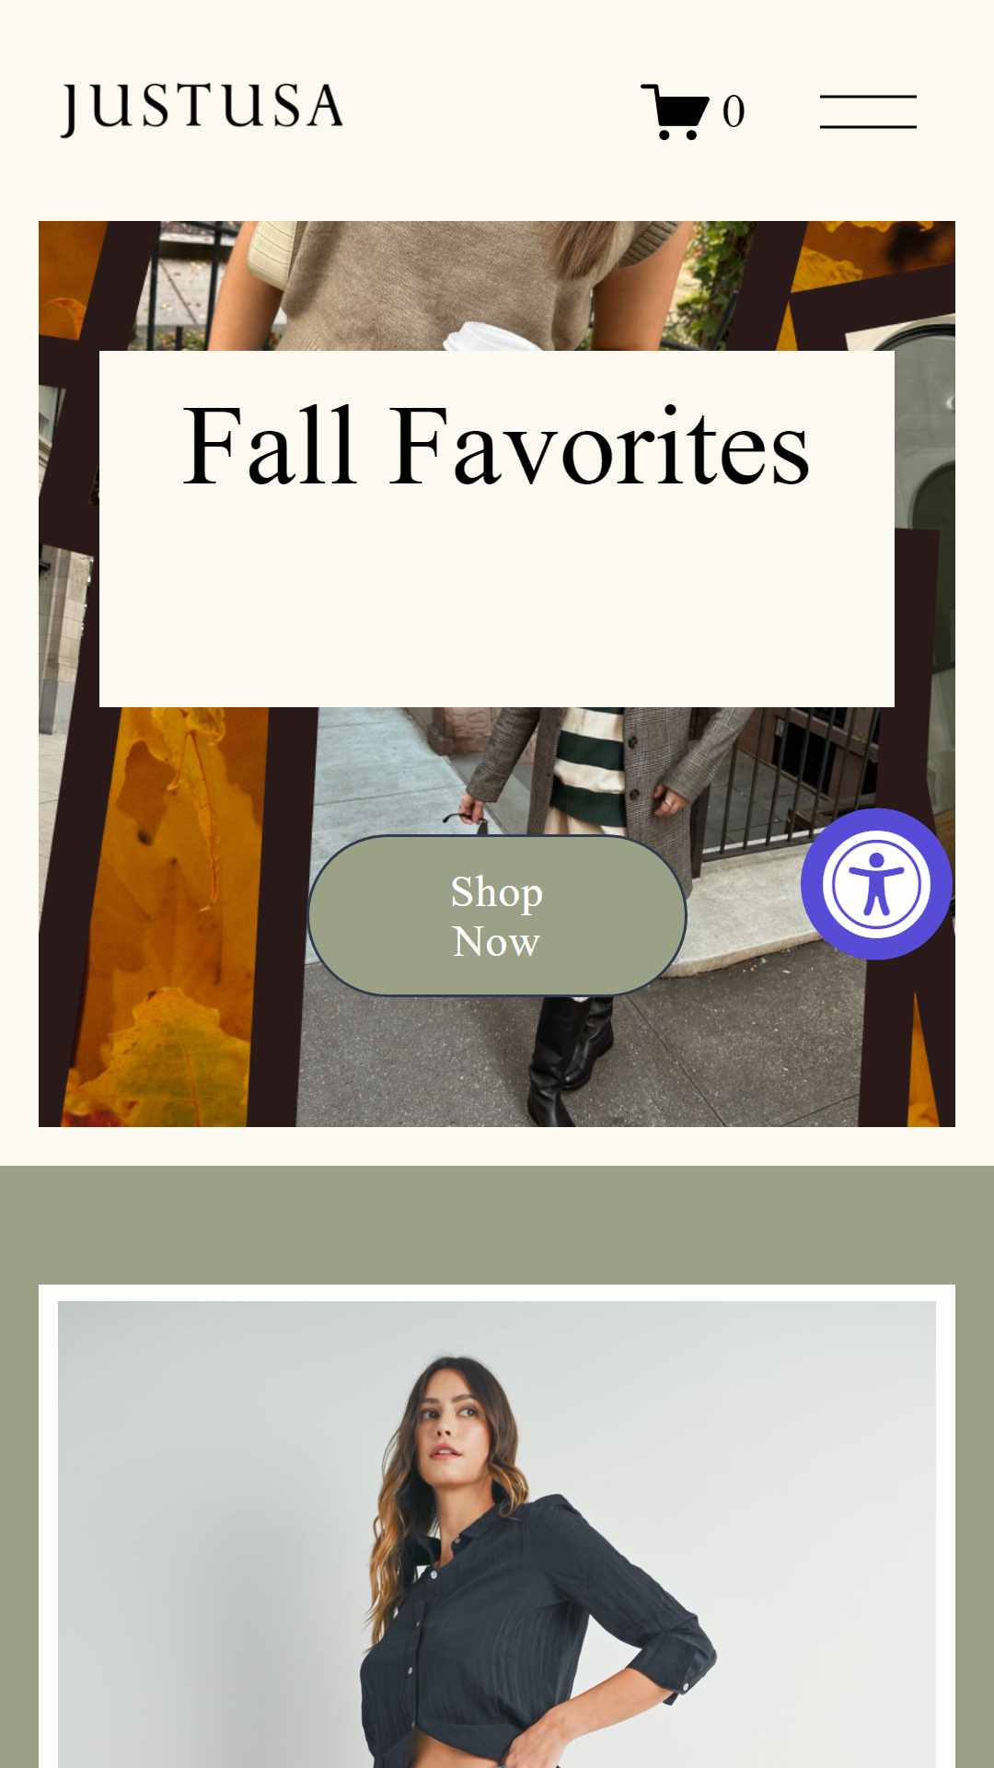Click the white coffee cup lid in banner
The width and height of the screenshot is (994, 1768).
pos(488,336)
